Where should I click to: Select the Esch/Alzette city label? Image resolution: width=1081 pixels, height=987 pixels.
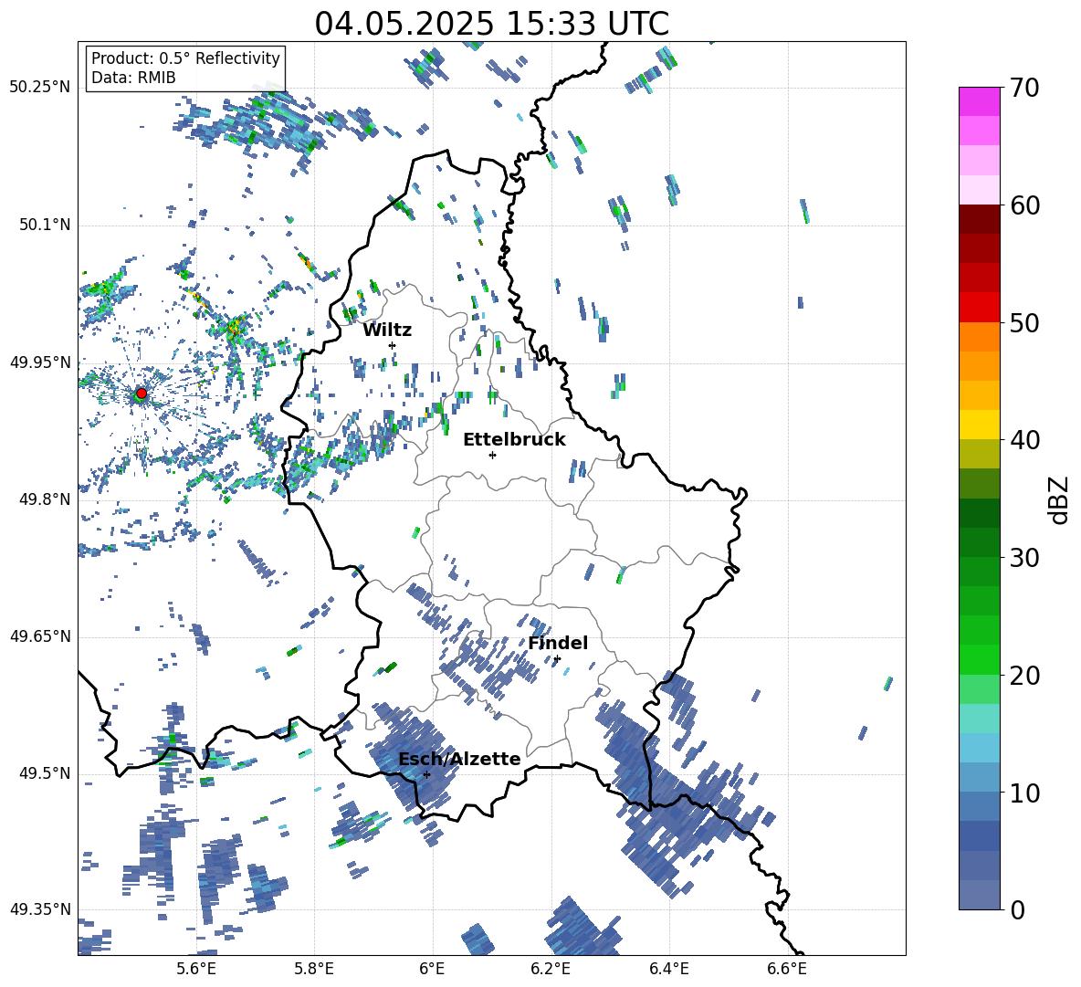pyautogui.click(x=459, y=759)
